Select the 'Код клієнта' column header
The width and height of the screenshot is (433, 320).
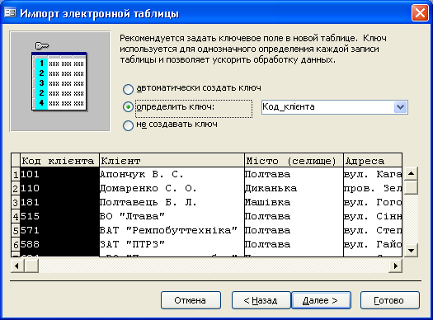coord(59,161)
